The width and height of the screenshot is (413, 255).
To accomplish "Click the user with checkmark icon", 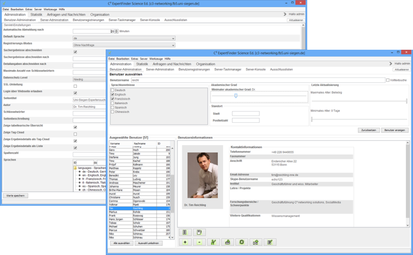I will [213, 242].
